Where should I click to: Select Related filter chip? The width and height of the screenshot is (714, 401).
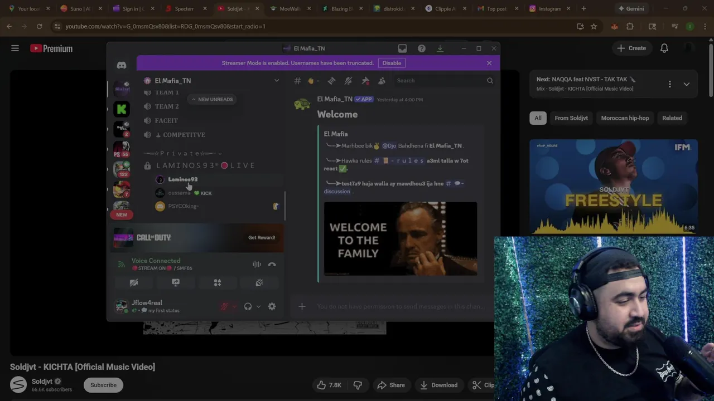[x=672, y=118]
